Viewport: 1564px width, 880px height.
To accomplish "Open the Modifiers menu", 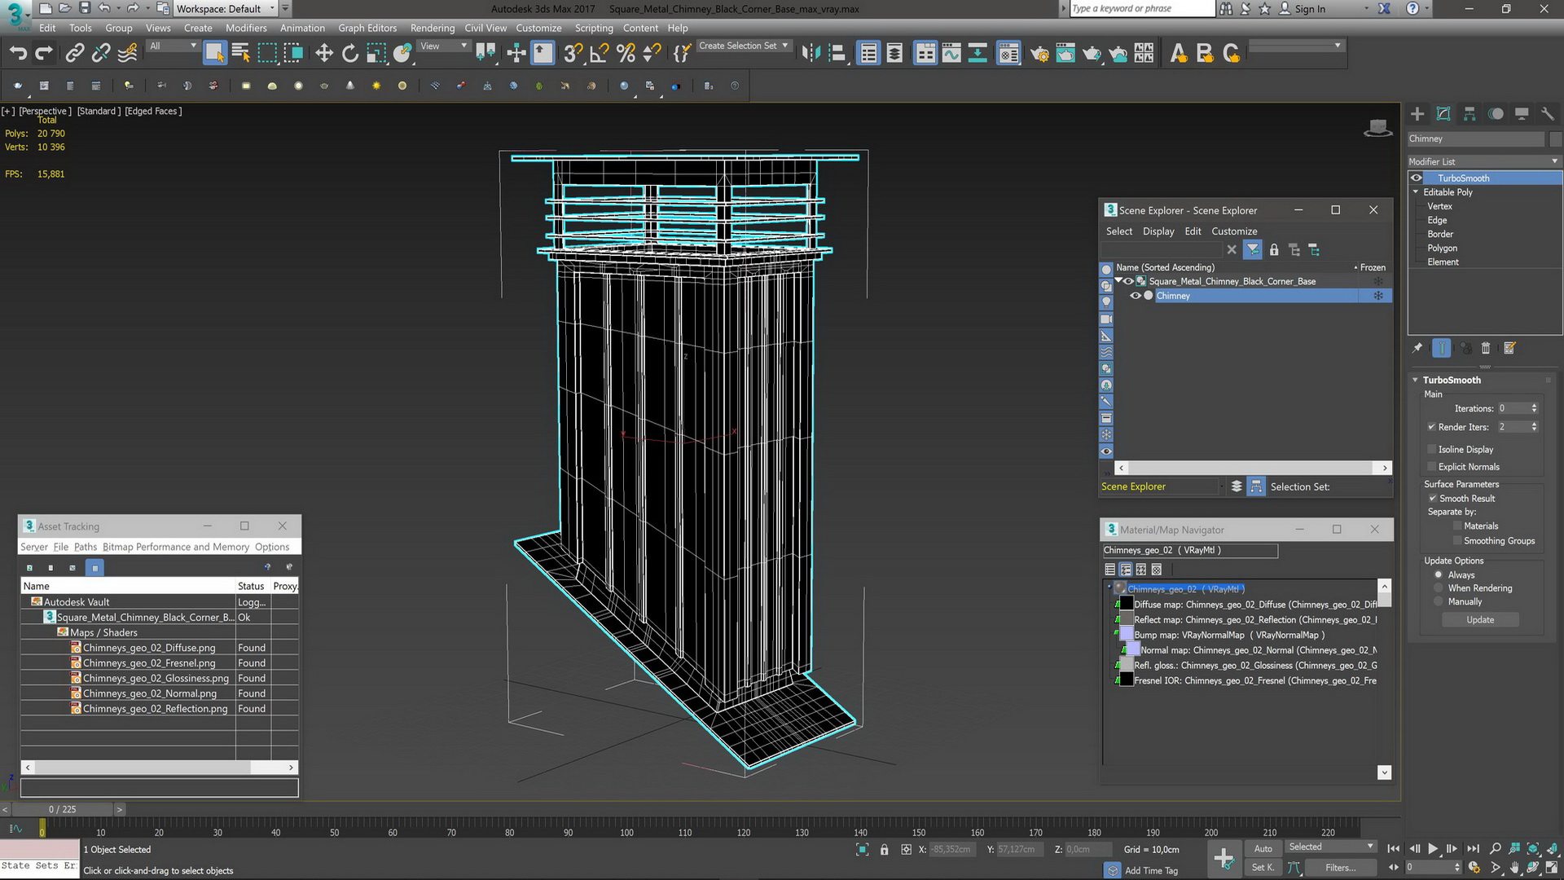I will (x=245, y=28).
